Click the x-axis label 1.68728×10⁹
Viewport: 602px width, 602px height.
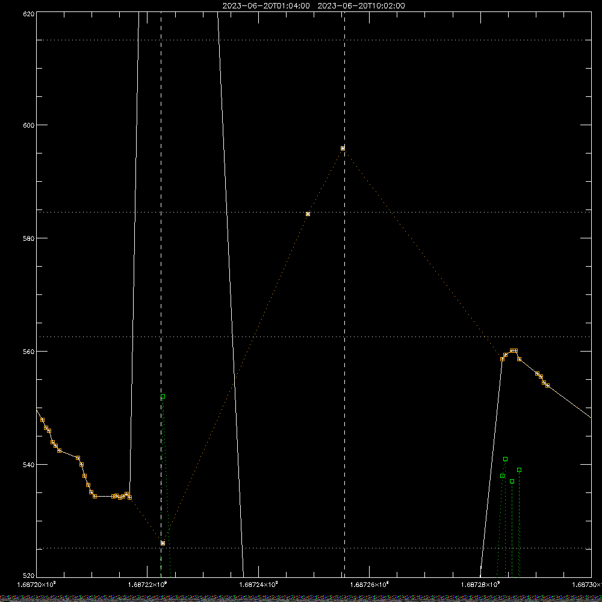480,585
